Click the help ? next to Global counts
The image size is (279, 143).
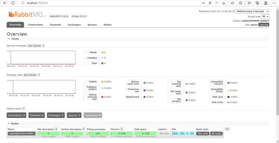pyautogui.click(x=24, y=108)
